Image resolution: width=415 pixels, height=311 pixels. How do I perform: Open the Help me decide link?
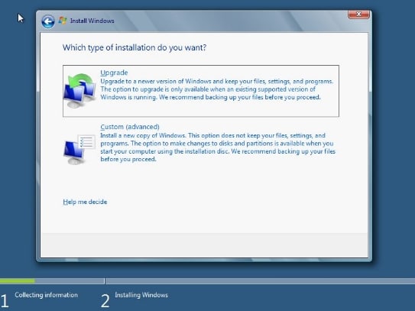pyautogui.click(x=85, y=202)
